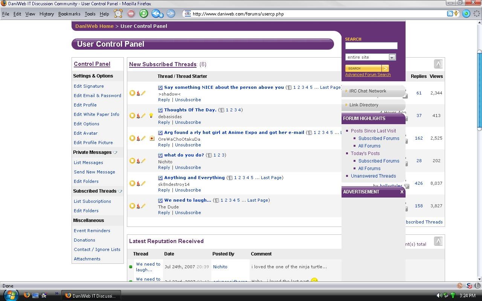Screen dimensions: 482x301
Task: Click the gold figure icon in address bar
Action: (x=456, y=14)
